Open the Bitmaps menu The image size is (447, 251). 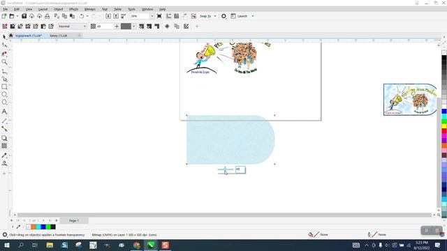point(90,9)
